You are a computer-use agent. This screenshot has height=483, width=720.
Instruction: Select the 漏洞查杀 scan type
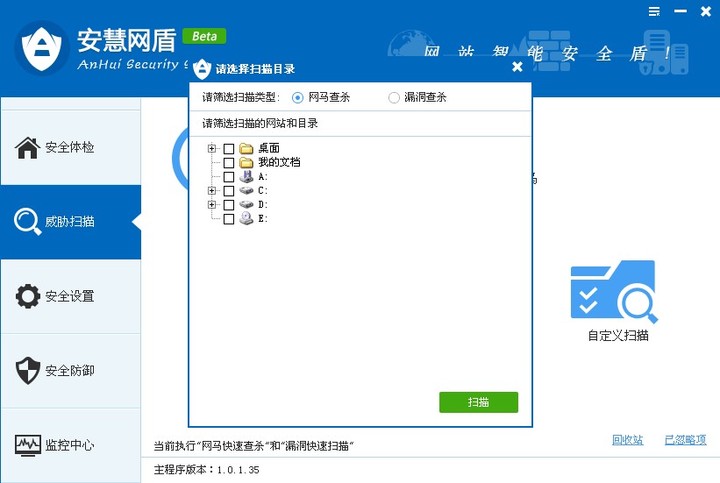tap(395, 97)
